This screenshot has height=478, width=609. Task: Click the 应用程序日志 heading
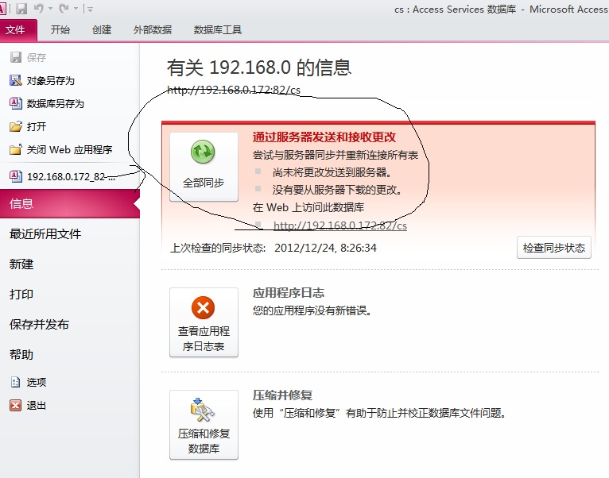[289, 293]
